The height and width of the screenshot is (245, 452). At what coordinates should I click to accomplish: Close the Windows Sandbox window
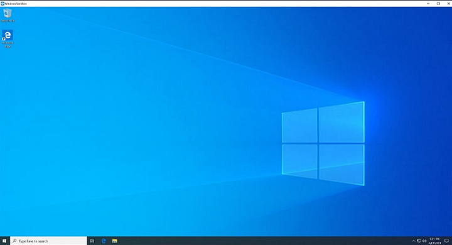448,4
